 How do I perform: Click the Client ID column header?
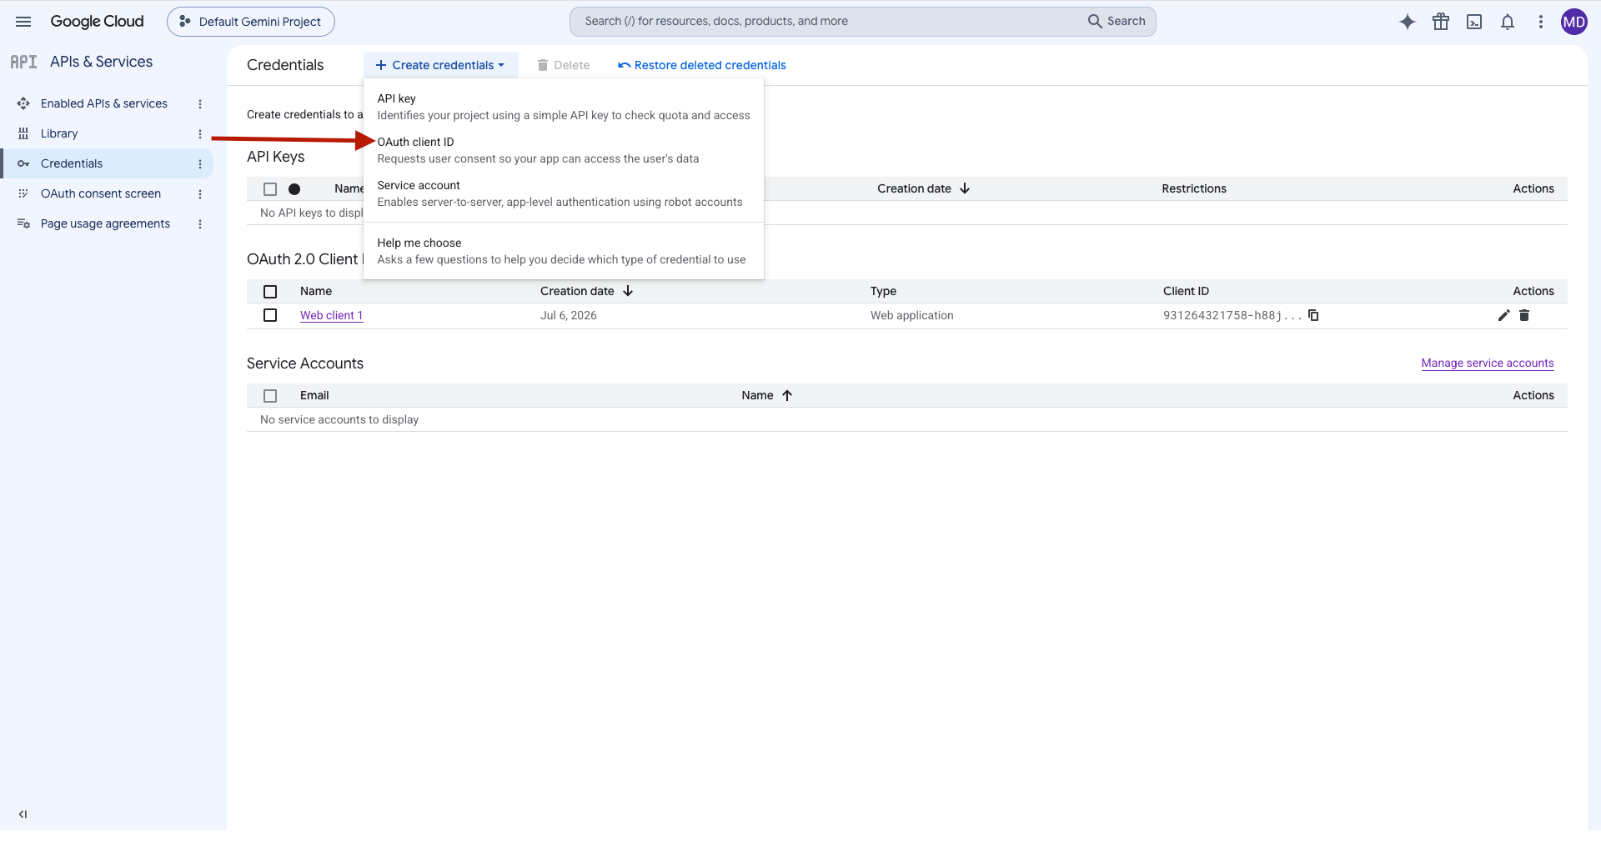point(1186,291)
